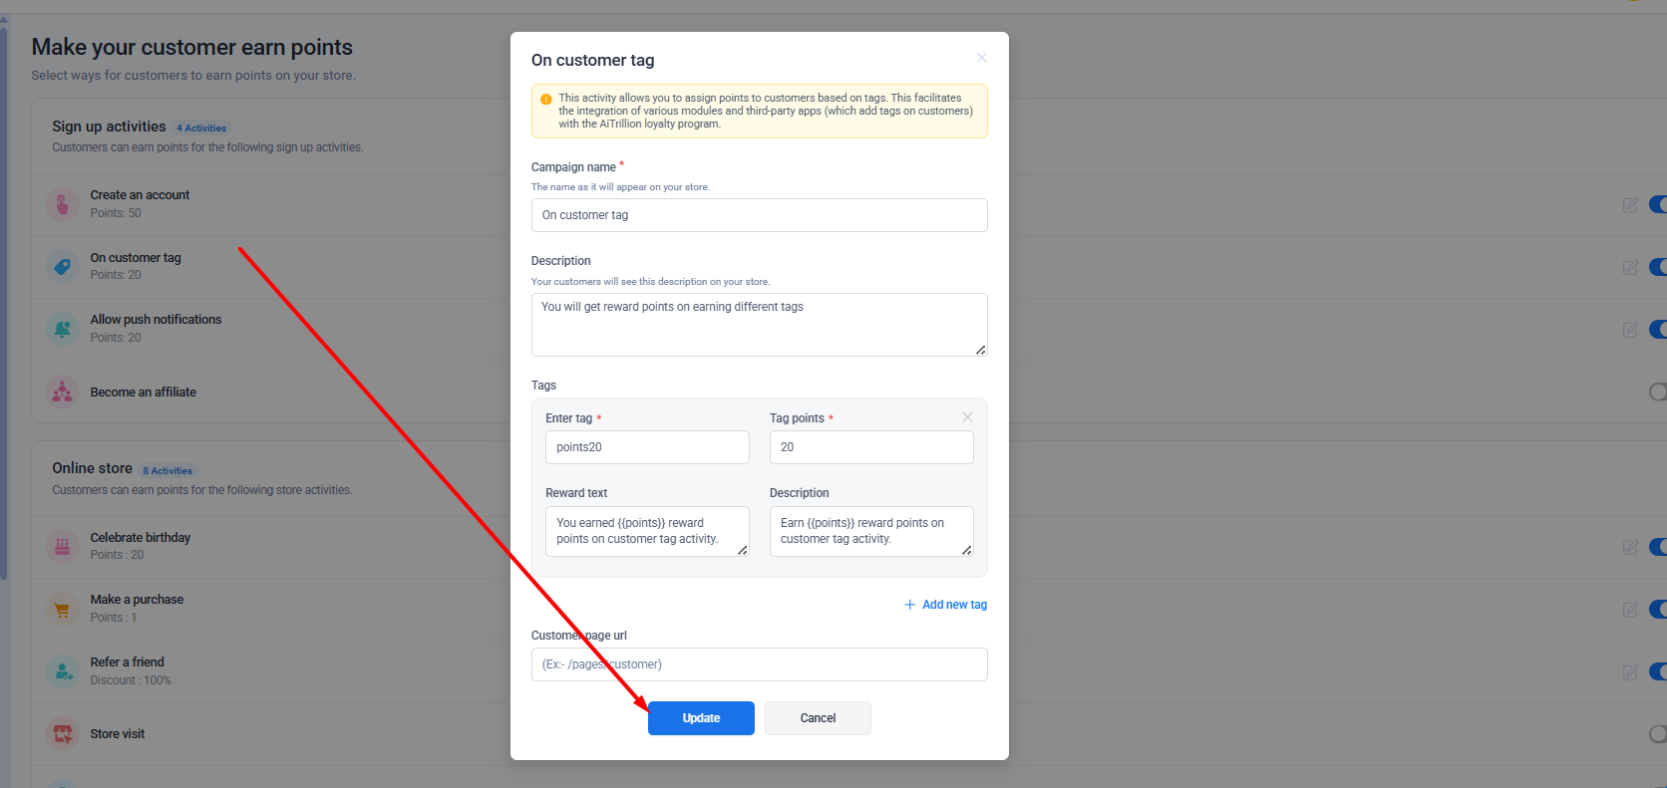1667x788 pixels.
Task: Focus the Tag points input field
Action: pyautogui.click(x=870, y=447)
